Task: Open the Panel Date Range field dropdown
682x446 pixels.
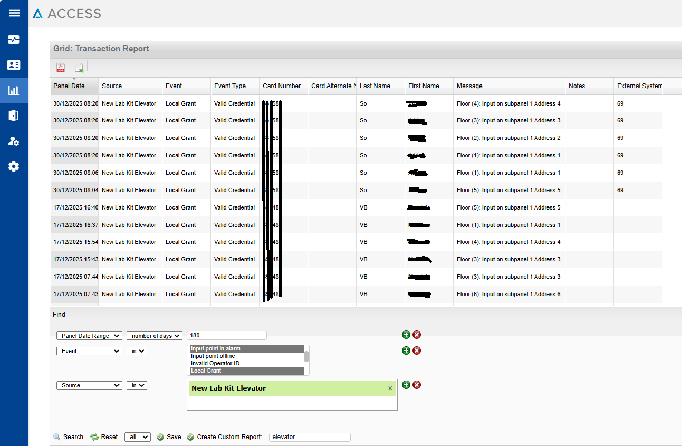Action: [x=89, y=336]
